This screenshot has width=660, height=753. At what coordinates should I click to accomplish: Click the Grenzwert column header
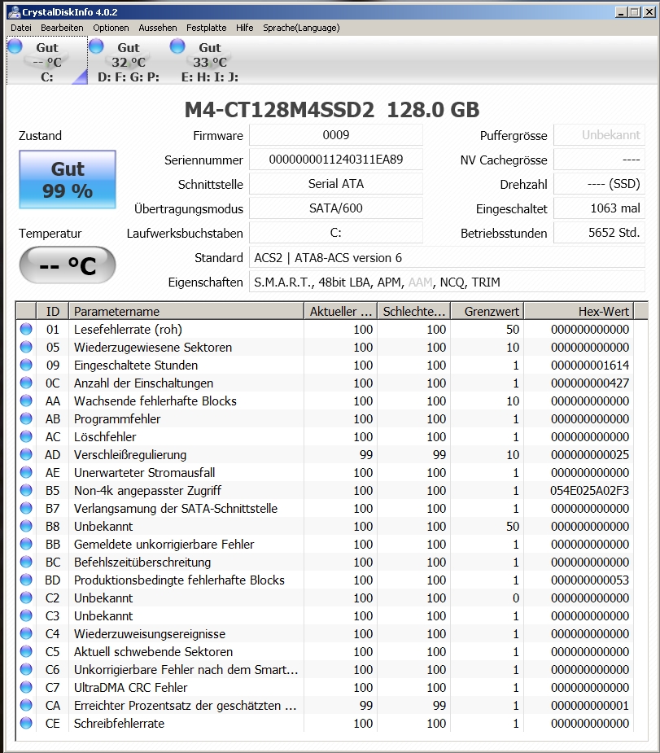(x=487, y=311)
